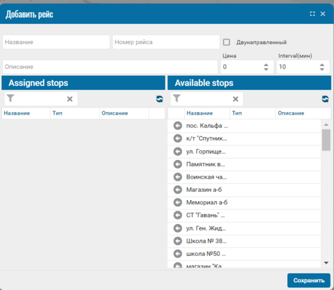Viewport: 334px width, 290px height.
Task: Refresh the Available stops list
Action: click(325, 99)
